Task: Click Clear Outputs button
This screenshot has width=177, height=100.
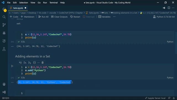Action: [x=59, y=17]
